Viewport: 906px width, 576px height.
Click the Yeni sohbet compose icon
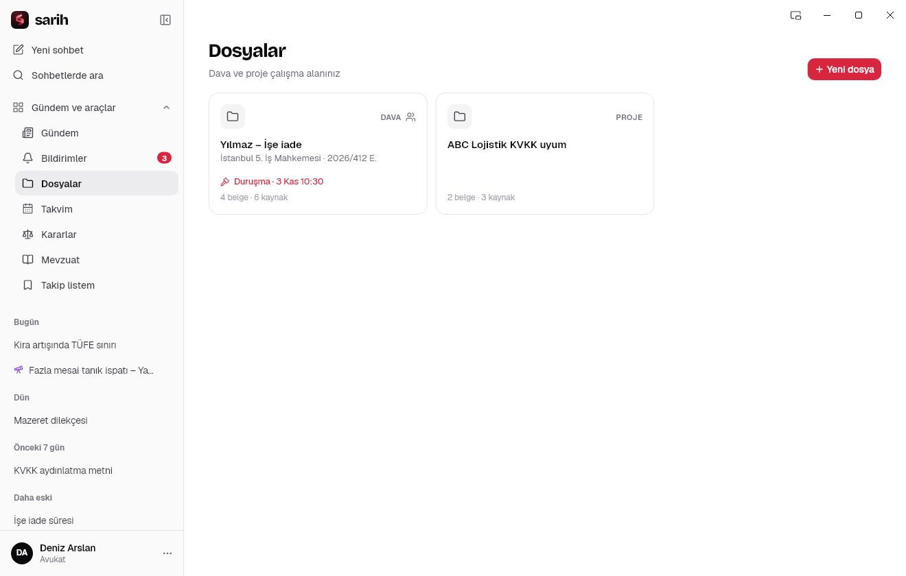pos(19,50)
